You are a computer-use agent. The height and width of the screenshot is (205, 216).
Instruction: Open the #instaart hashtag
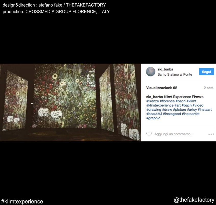coord(205,110)
